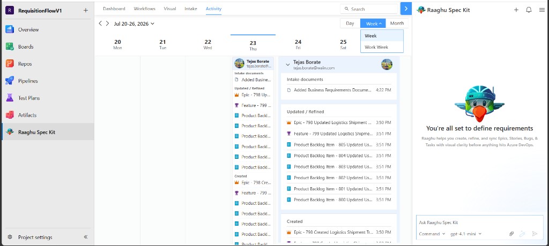This screenshot has width=549, height=246.
Task: Go to the next week arrow
Action: tap(107, 24)
